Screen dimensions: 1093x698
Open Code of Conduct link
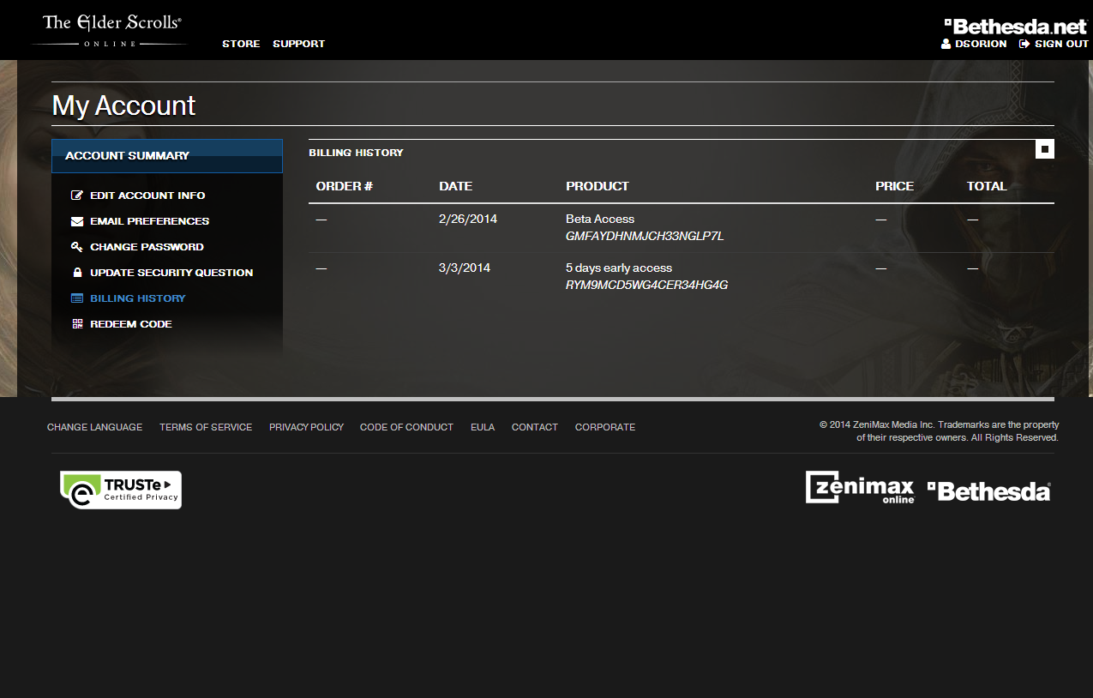406,427
